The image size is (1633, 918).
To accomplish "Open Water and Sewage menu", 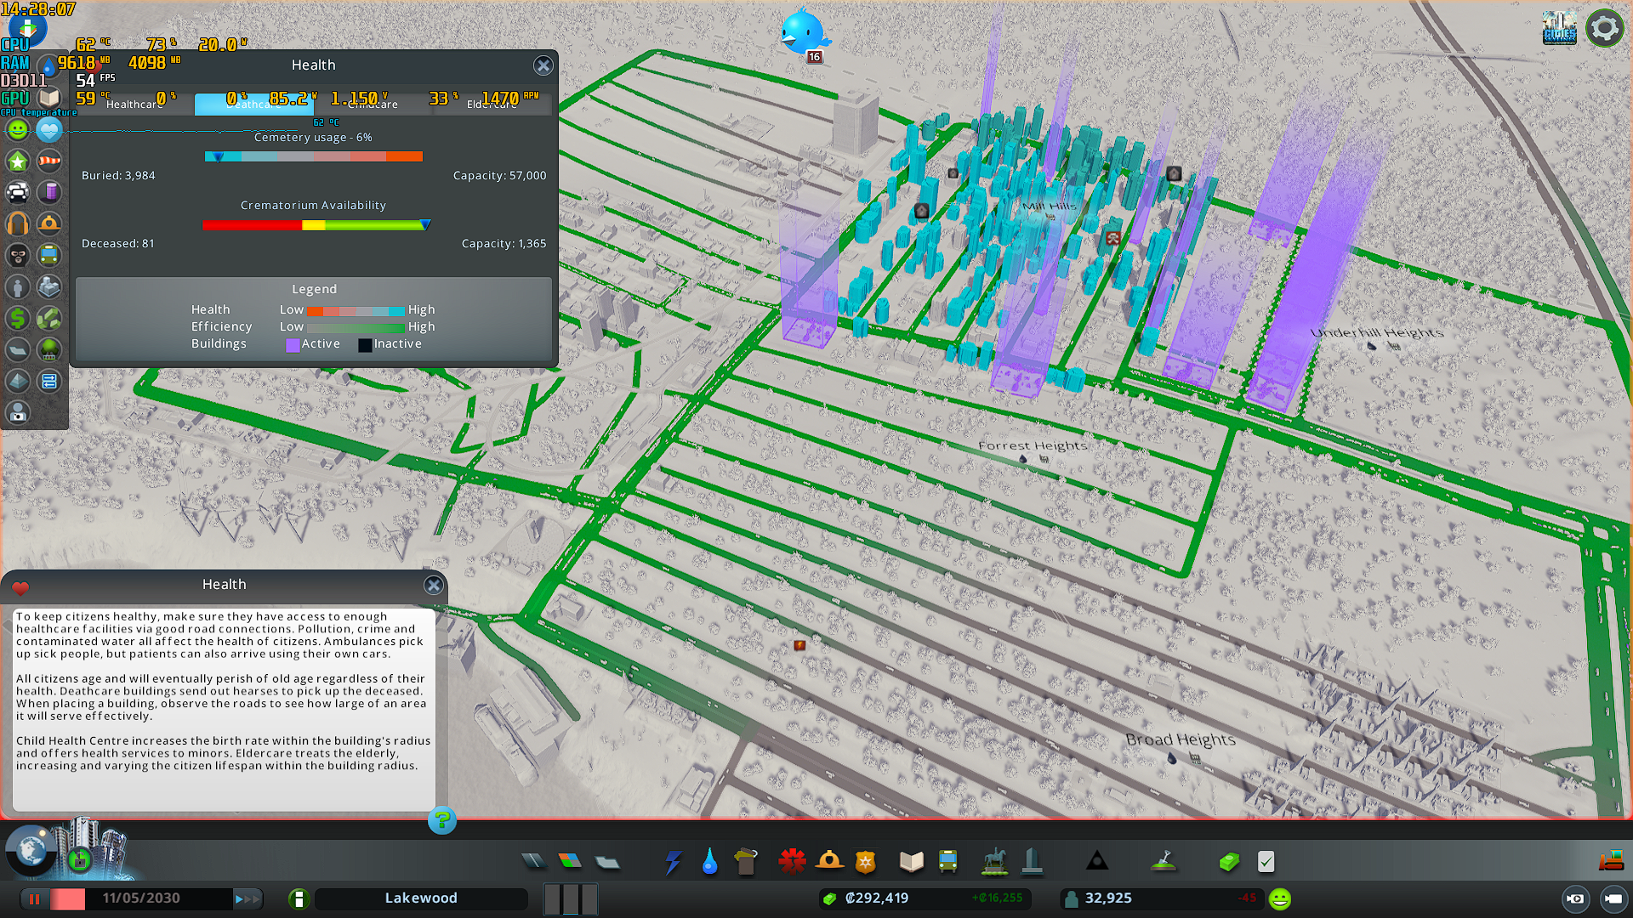I will pyautogui.click(x=709, y=862).
